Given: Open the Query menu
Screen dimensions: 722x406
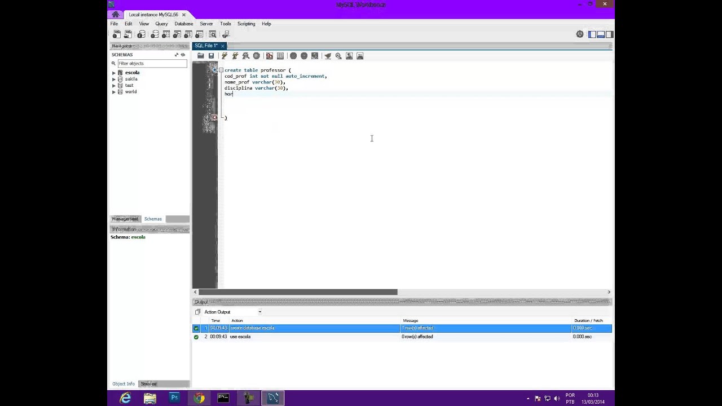Looking at the screenshot, I should coord(161,24).
